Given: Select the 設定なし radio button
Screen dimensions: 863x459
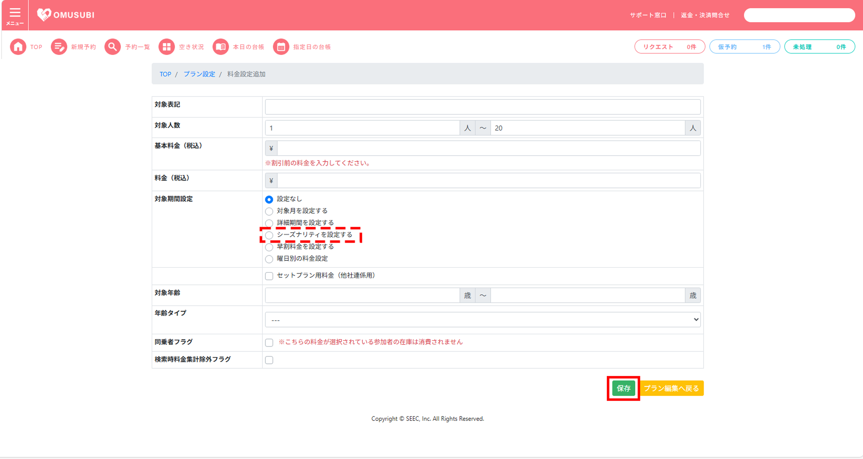Looking at the screenshot, I should (x=269, y=200).
